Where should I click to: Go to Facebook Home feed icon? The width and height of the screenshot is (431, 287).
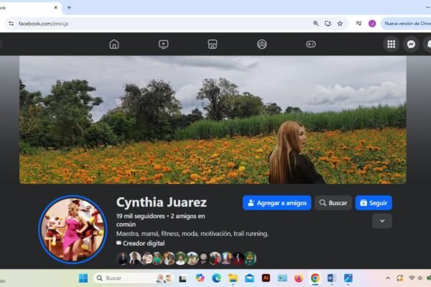click(x=113, y=44)
